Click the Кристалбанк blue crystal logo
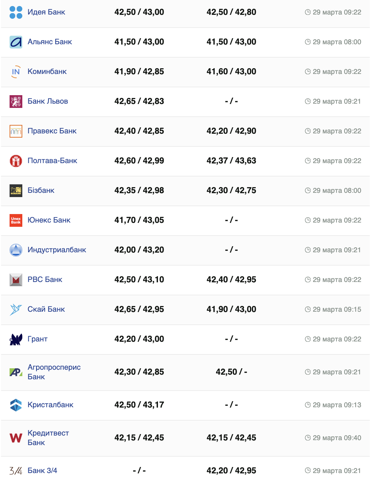This screenshot has width=374, height=484. [16, 405]
